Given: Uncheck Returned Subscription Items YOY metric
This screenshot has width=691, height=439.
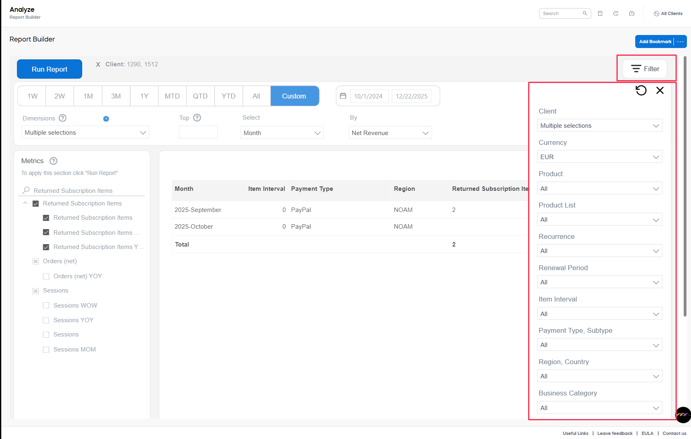Looking at the screenshot, I should click(x=46, y=247).
